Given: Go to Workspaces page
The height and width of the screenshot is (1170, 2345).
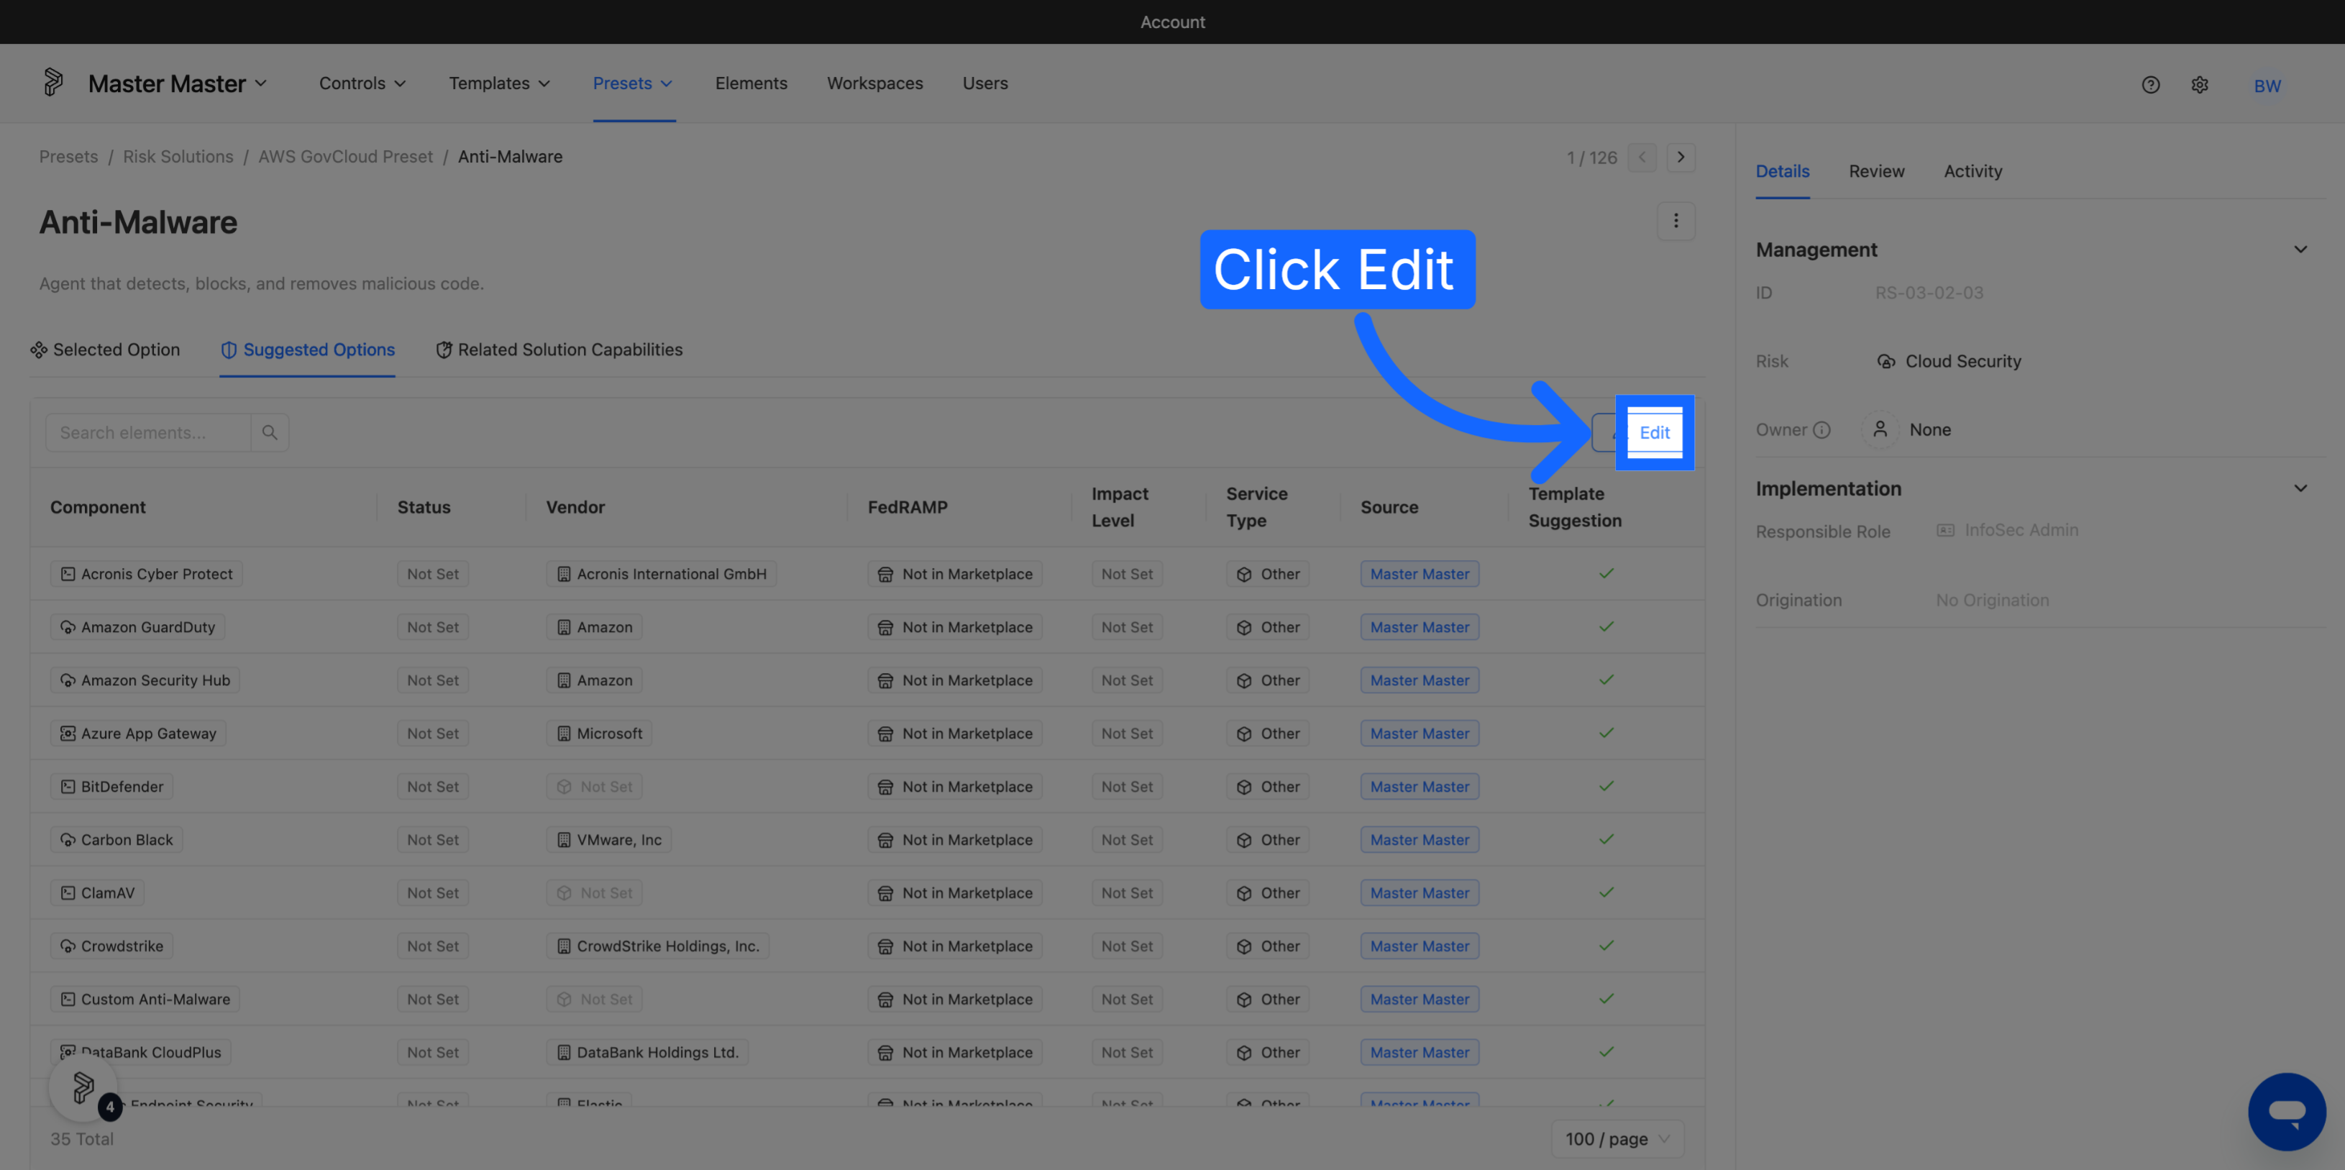Looking at the screenshot, I should [x=874, y=83].
